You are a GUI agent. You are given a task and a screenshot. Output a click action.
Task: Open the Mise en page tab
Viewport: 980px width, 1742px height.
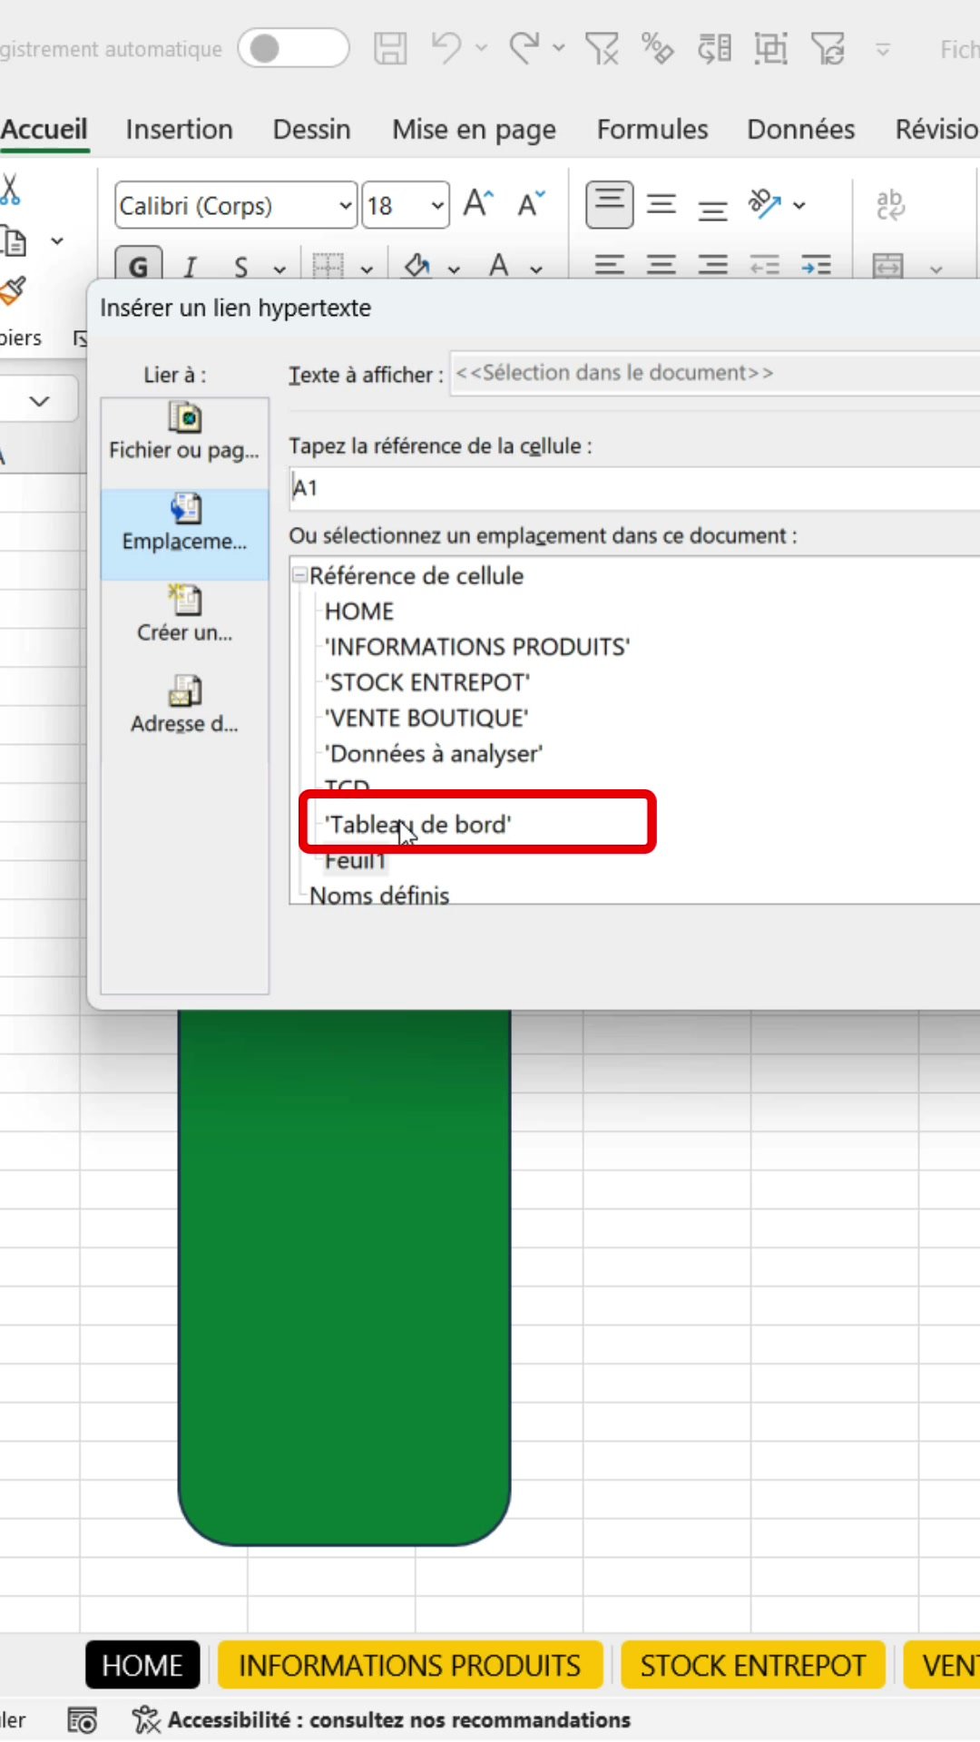click(x=474, y=131)
